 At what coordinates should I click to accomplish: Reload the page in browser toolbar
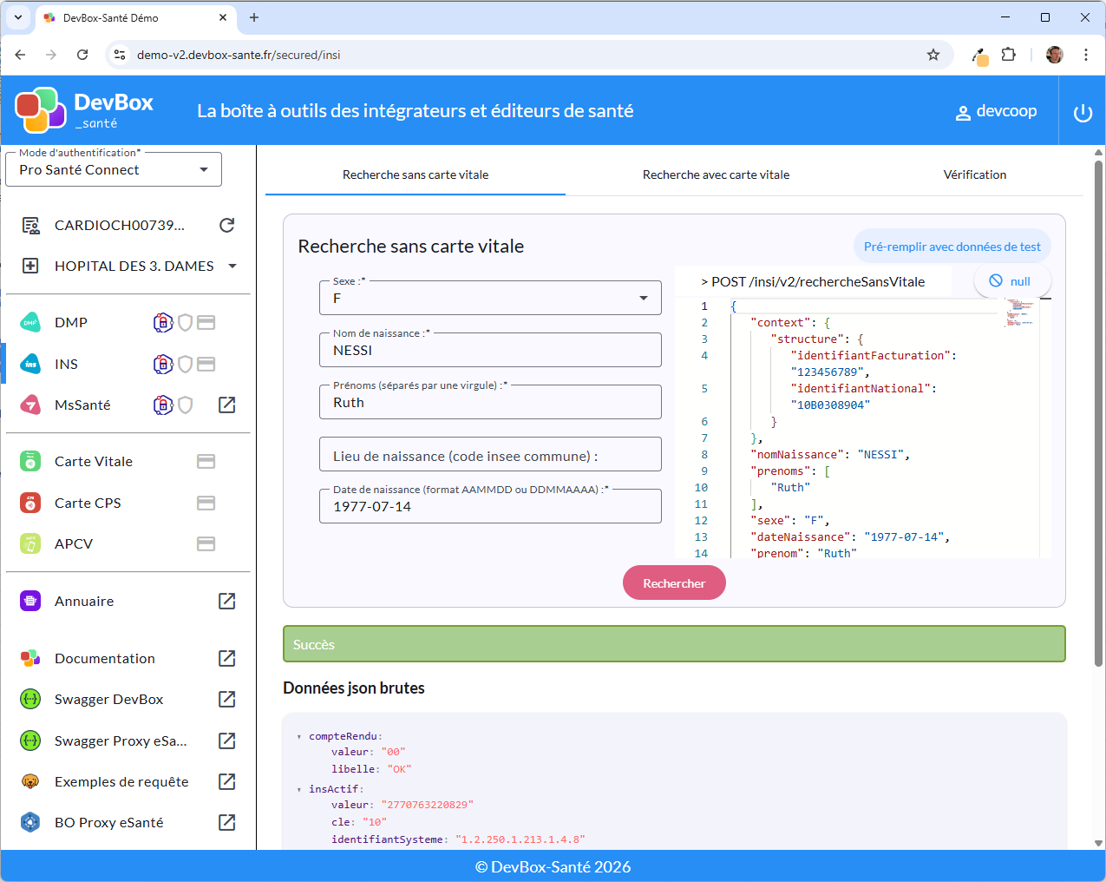click(82, 55)
